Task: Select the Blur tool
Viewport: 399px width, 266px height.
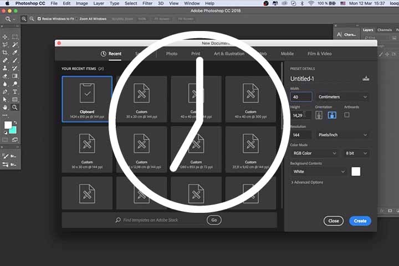Action: click(5, 84)
